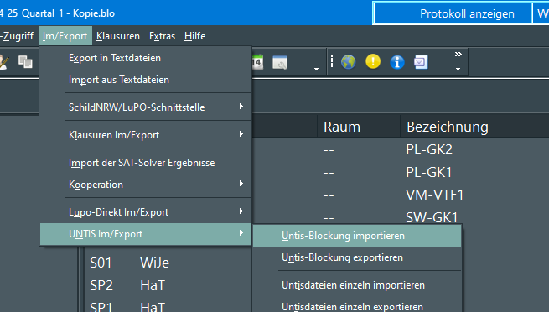Screen dimensions: 549x312
Task: Expand toolbar overflow double chevron
Action: click(x=458, y=55)
